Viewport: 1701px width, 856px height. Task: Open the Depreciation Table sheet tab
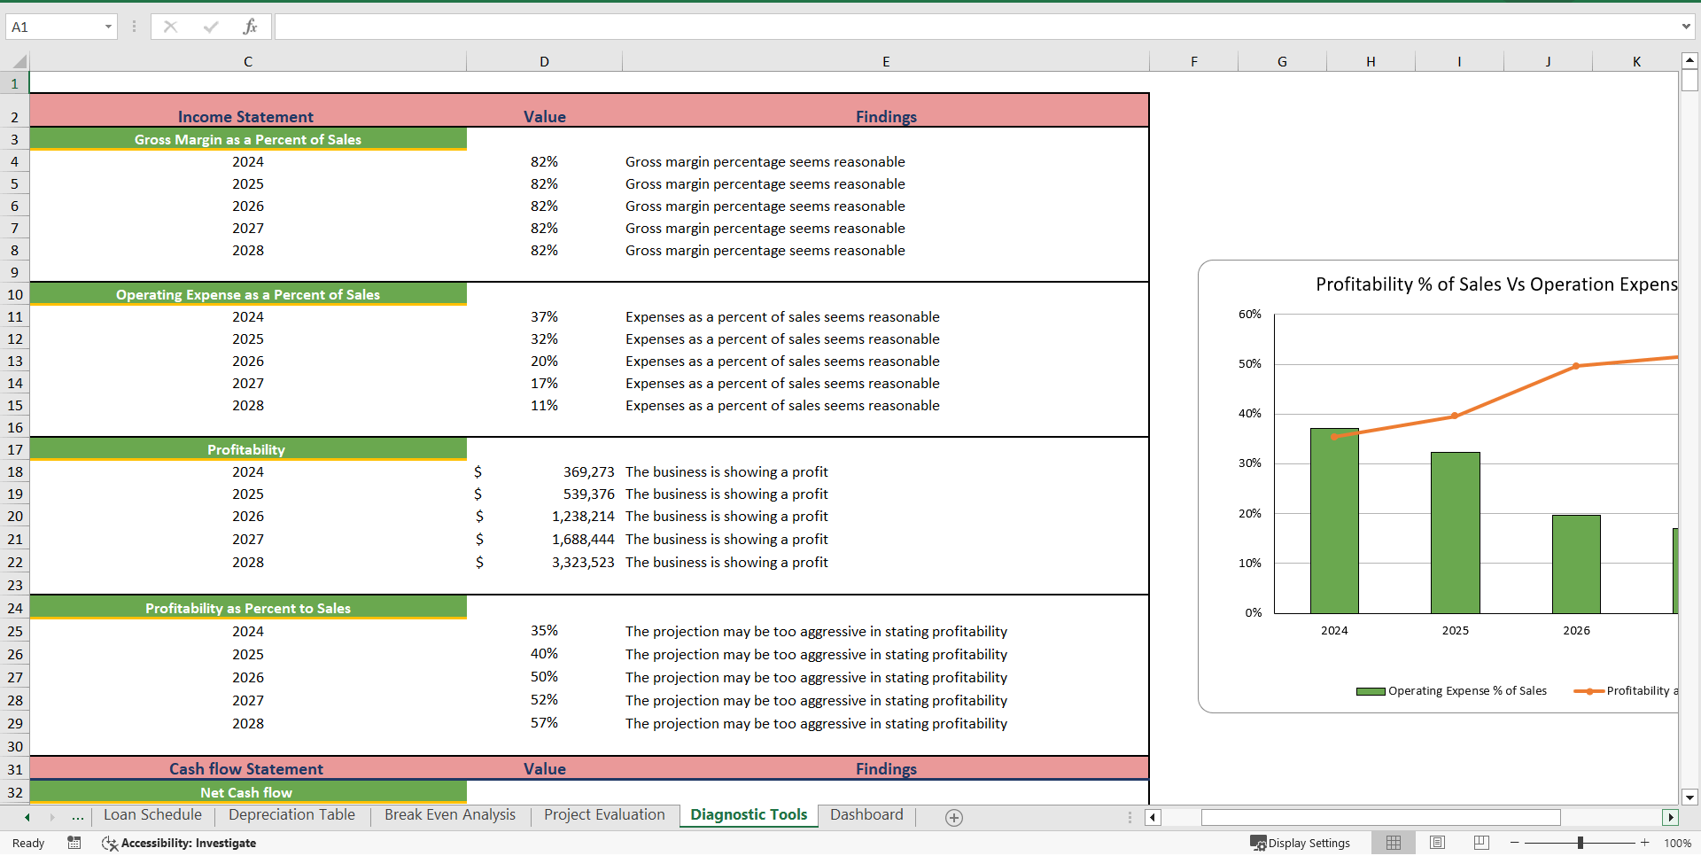pyautogui.click(x=291, y=815)
